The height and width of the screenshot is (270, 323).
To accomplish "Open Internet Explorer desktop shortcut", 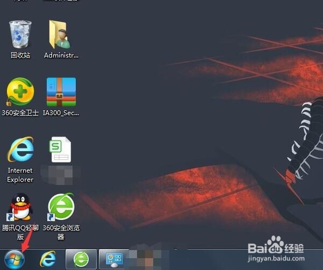I will coord(20,149).
